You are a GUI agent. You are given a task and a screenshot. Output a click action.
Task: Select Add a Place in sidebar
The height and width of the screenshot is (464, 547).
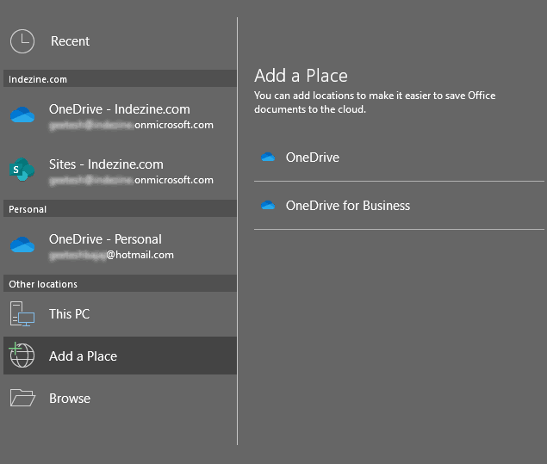coord(83,356)
